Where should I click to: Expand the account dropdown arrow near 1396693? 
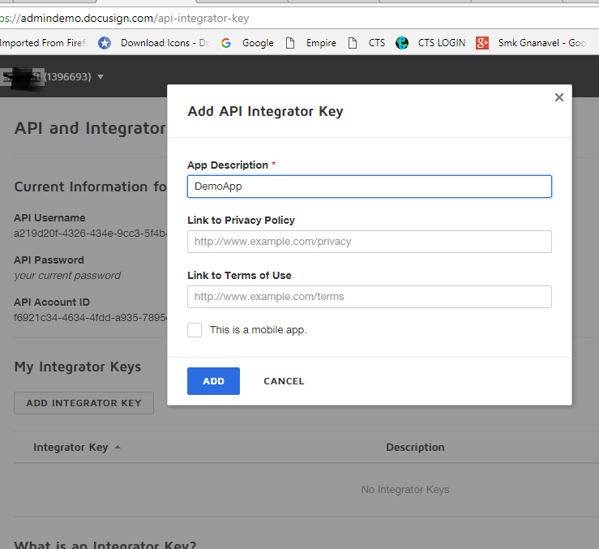coord(101,77)
